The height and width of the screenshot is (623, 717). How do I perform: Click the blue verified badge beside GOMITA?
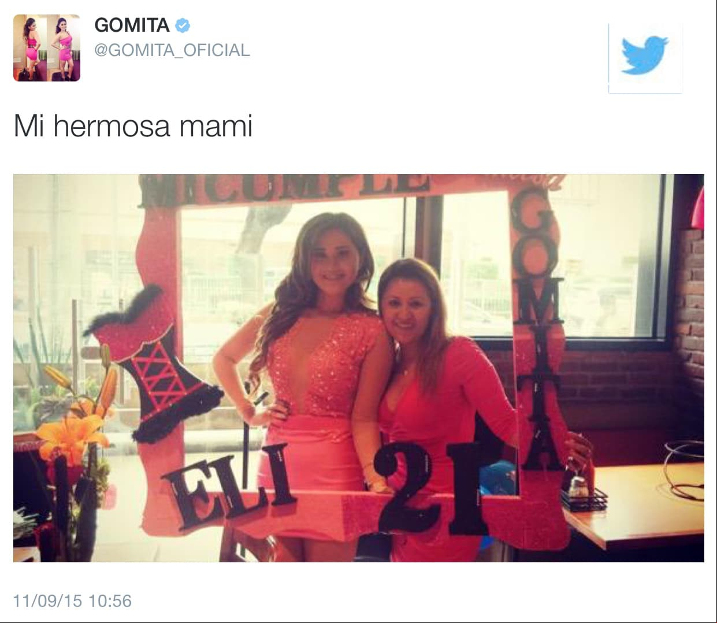pyautogui.click(x=183, y=25)
